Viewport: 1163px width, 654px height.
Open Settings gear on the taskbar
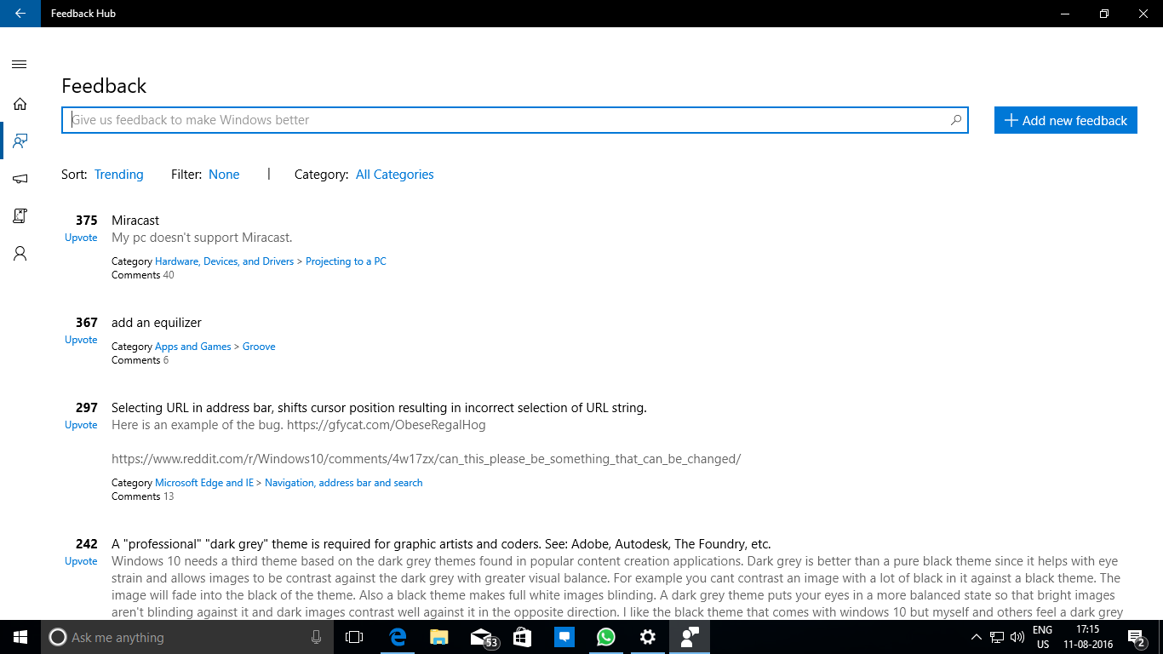(648, 637)
